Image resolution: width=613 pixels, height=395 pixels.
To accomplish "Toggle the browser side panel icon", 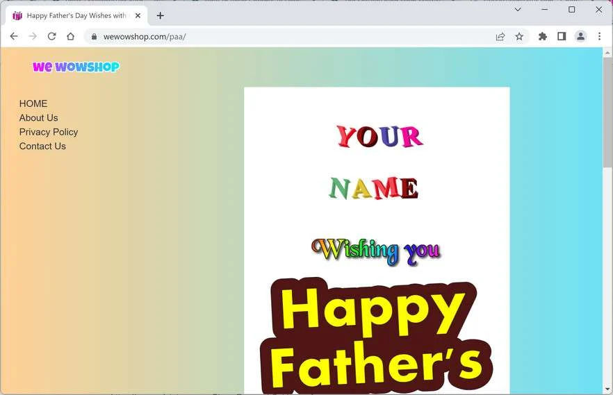I will click(562, 37).
